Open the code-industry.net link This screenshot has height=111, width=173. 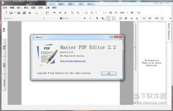[x=73, y=61]
